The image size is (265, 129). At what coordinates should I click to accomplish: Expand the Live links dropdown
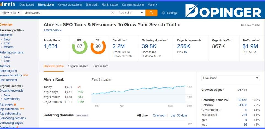(x=230, y=78)
